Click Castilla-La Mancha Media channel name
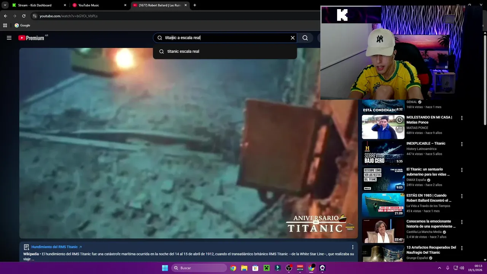This screenshot has height=274, width=487. tap(424, 232)
